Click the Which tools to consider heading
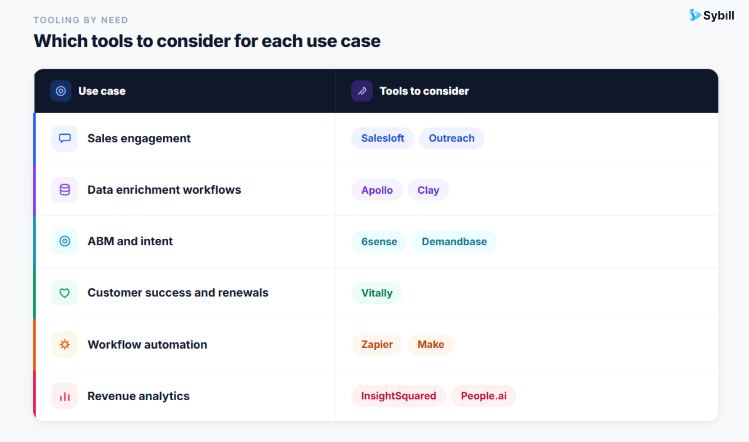Image resolution: width=749 pixels, height=442 pixels. coord(207,41)
